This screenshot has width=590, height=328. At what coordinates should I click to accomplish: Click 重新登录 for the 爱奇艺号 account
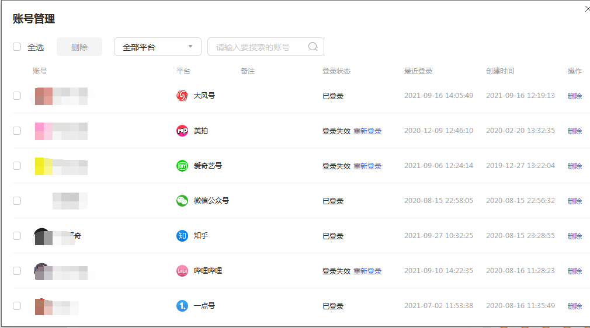tap(367, 166)
